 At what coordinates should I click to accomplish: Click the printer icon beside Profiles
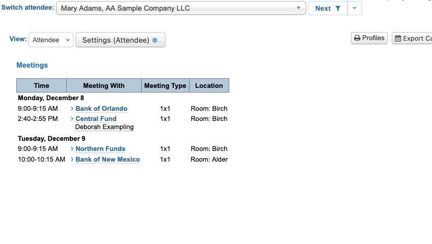(x=357, y=38)
